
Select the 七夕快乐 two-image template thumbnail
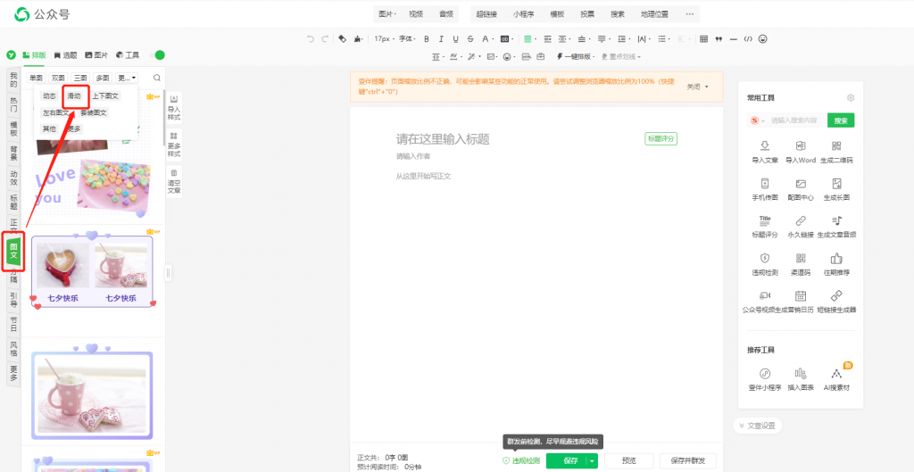(x=92, y=271)
